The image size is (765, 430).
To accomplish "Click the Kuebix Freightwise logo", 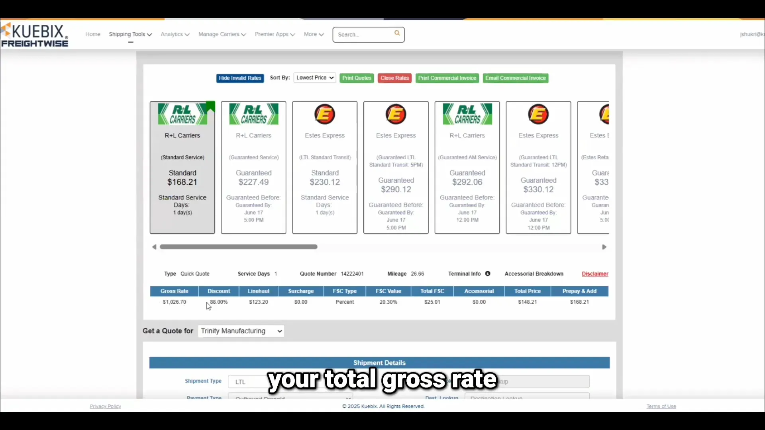I will [35, 35].
